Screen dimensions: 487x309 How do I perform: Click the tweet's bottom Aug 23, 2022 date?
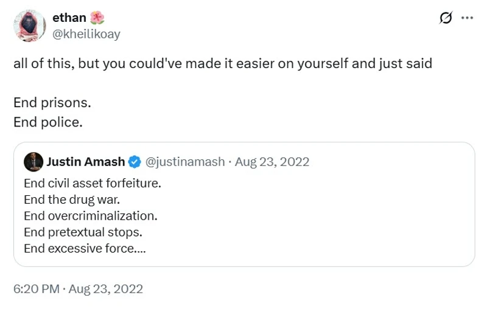[x=106, y=288]
